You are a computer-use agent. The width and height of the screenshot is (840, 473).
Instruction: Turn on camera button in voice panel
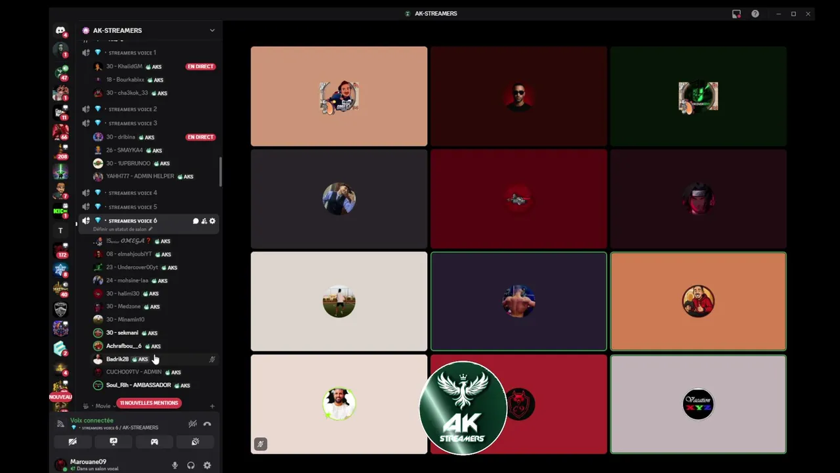tap(73, 441)
